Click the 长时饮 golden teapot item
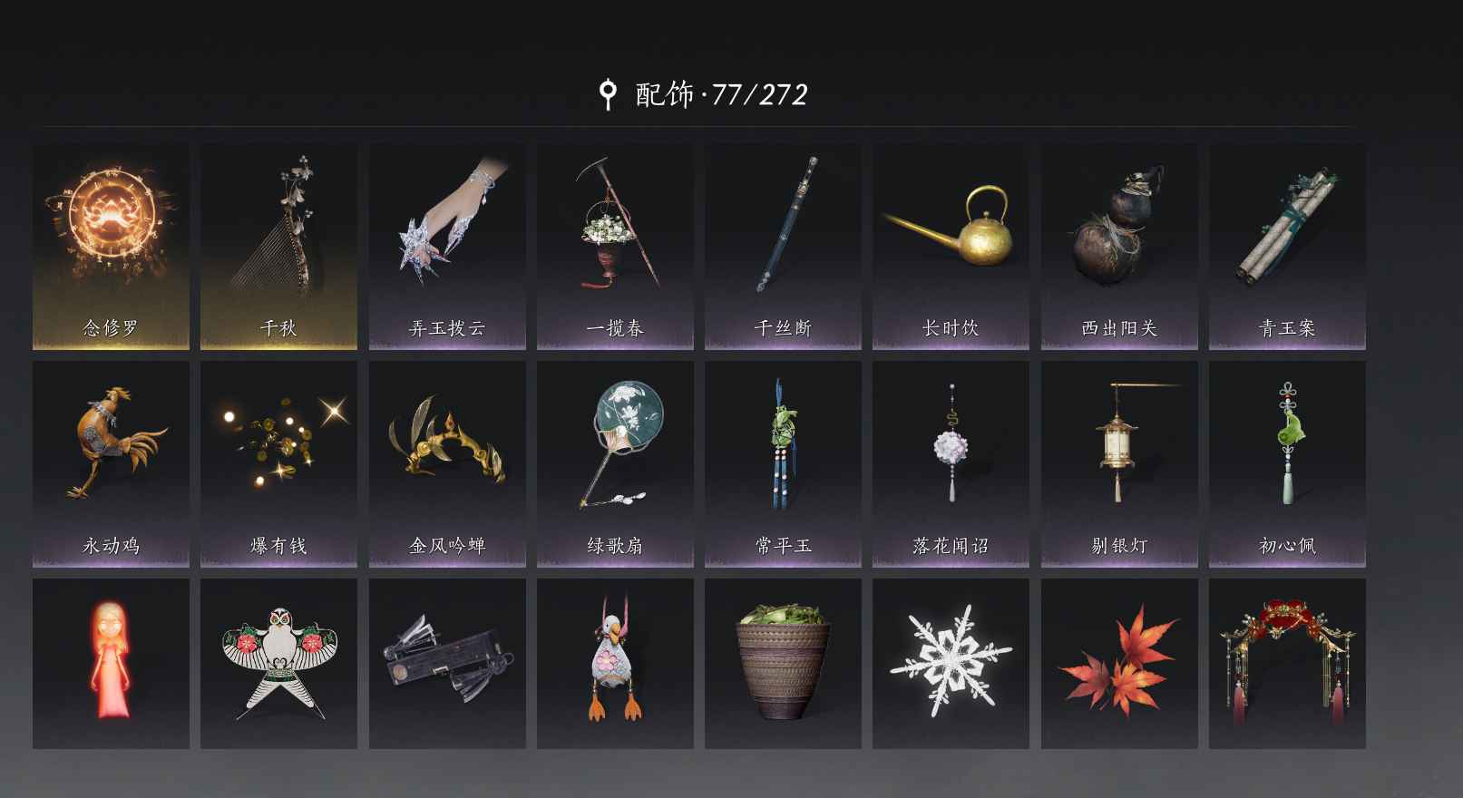Image resolution: width=1463 pixels, height=798 pixels. tap(951, 246)
